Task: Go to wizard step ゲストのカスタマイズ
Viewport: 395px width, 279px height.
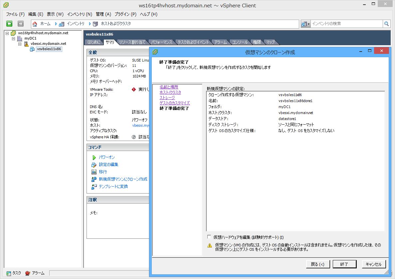Action: [175, 103]
